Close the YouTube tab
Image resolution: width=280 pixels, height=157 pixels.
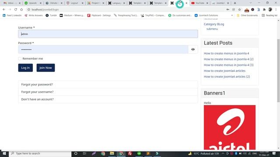tap(207, 3)
